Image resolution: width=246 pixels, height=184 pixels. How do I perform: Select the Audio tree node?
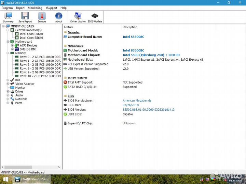pos(19,95)
